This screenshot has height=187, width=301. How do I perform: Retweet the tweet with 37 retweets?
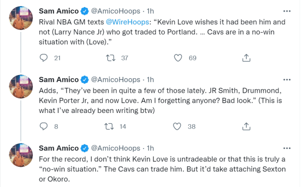[111, 58]
